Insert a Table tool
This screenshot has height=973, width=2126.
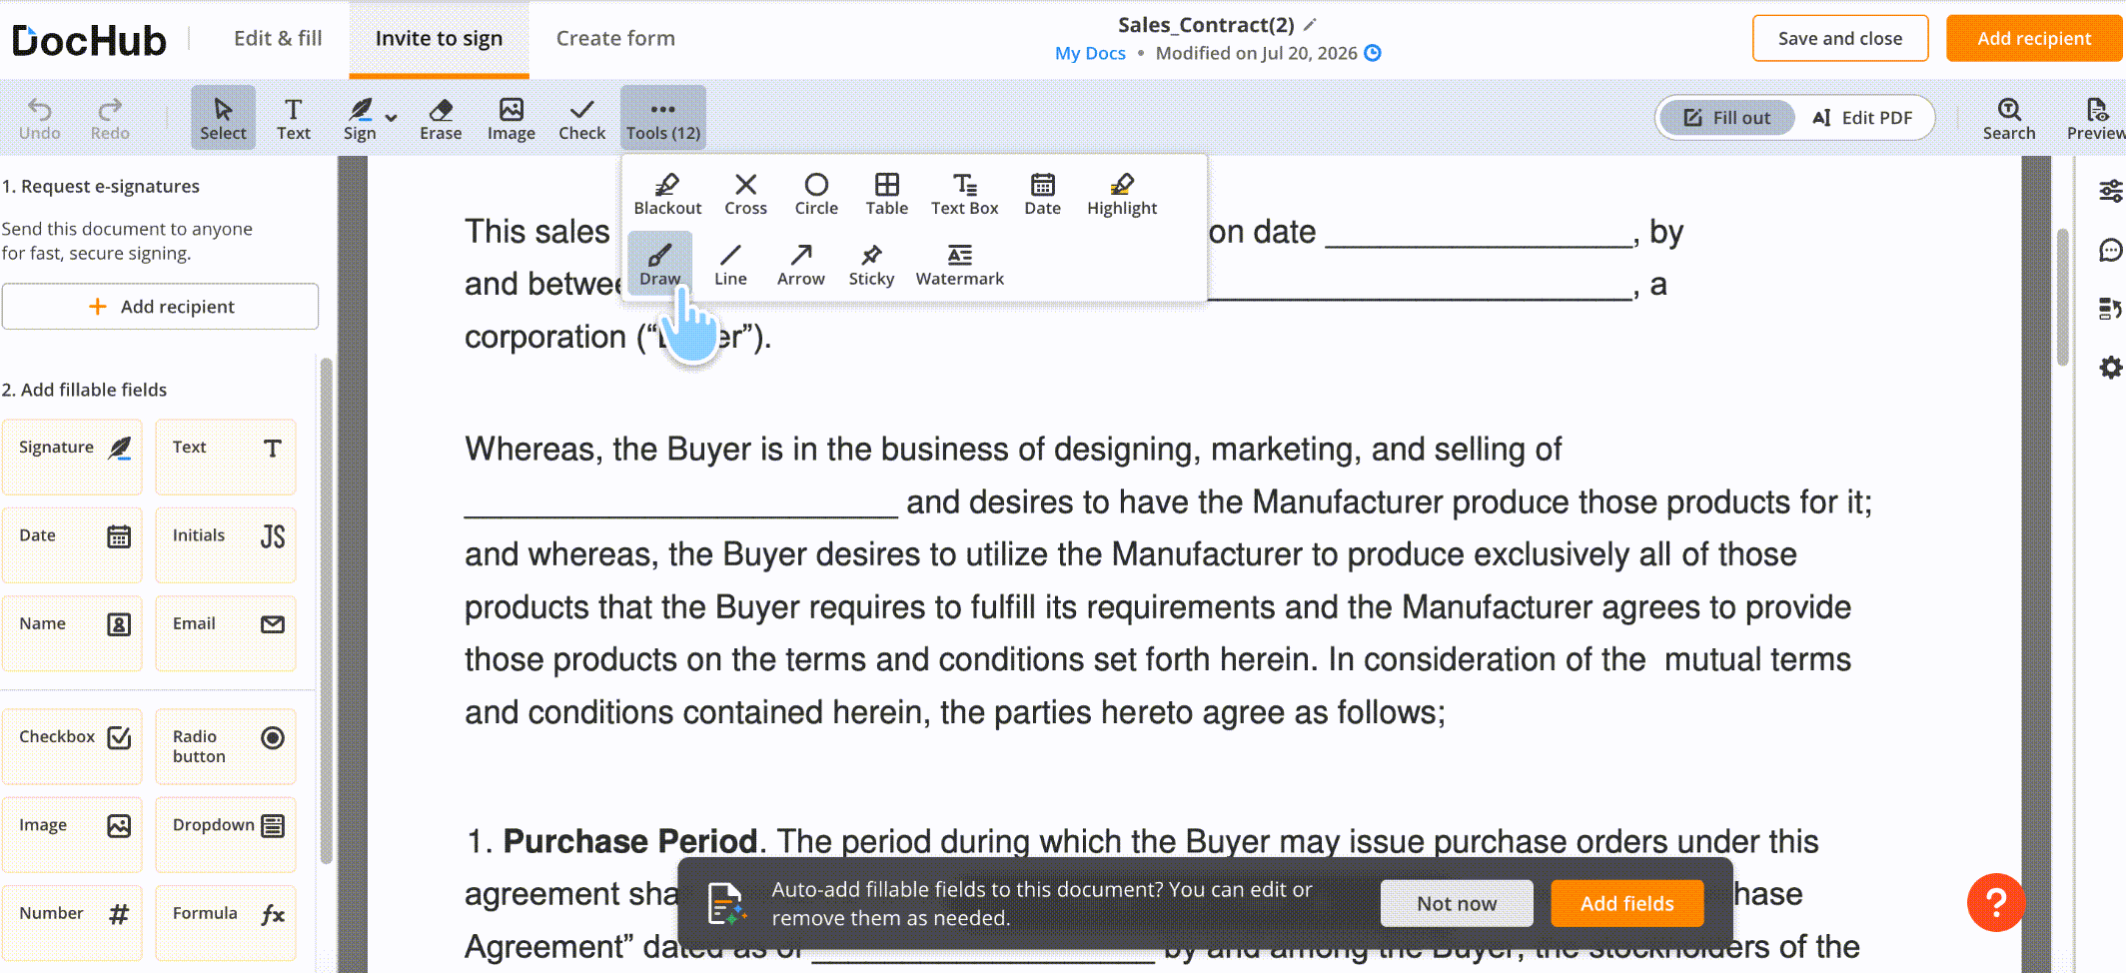[886, 194]
